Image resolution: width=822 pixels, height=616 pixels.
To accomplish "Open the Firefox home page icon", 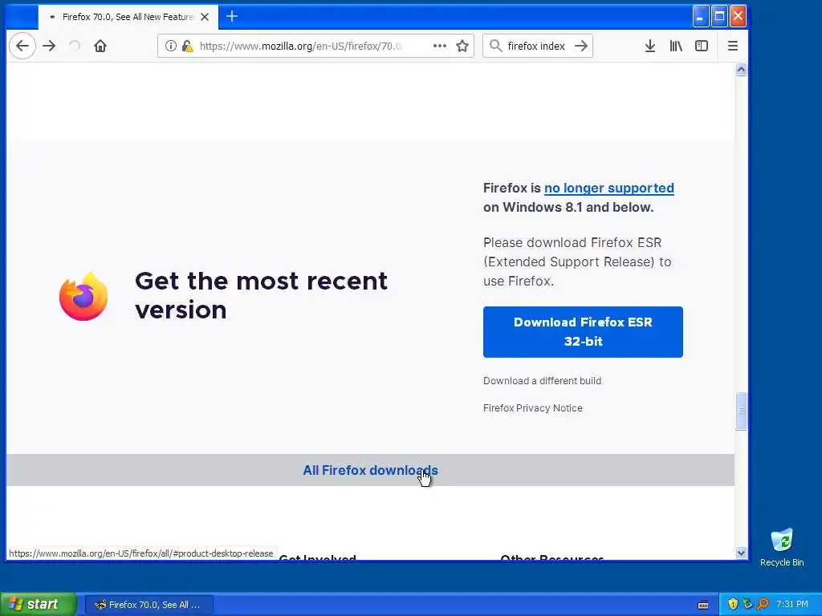I will (x=100, y=46).
